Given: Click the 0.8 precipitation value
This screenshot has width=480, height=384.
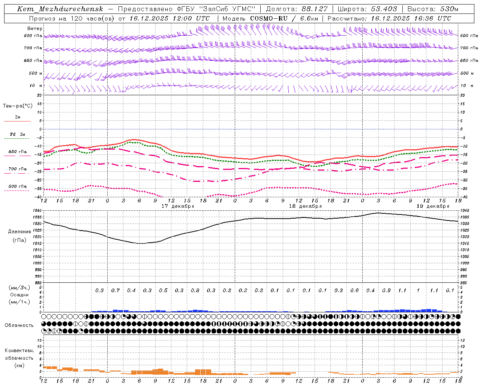Looking at the screenshot, I should pyautogui.click(x=195, y=290).
